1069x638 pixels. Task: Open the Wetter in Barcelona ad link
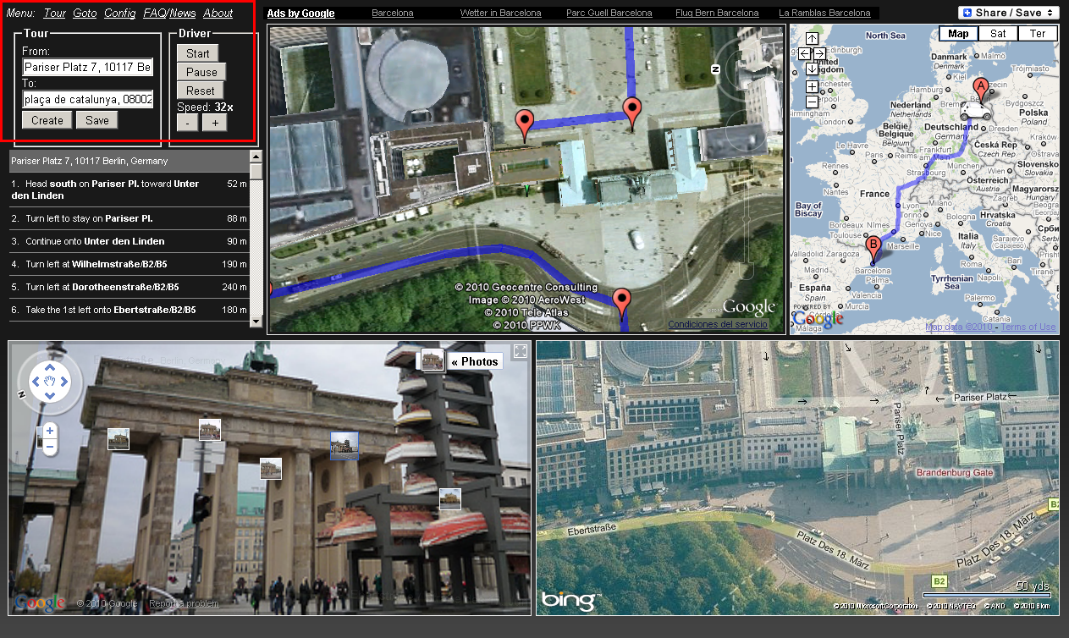(x=501, y=14)
